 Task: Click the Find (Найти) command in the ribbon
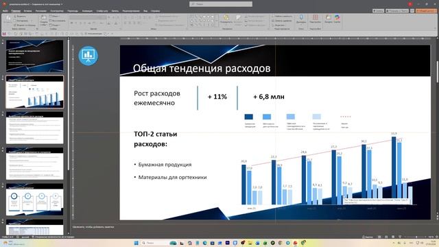pyautogui.click(x=282, y=16)
